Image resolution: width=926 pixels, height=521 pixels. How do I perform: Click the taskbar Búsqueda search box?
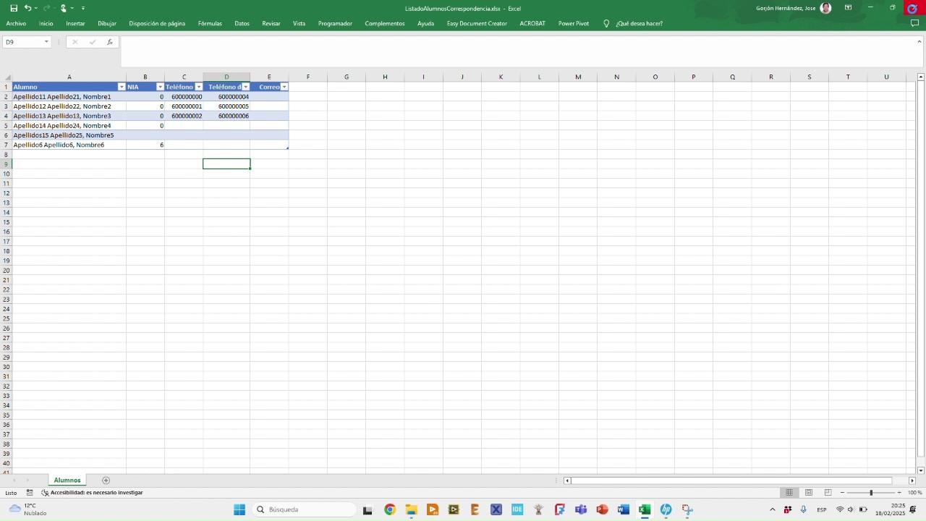tap(304, 509)
